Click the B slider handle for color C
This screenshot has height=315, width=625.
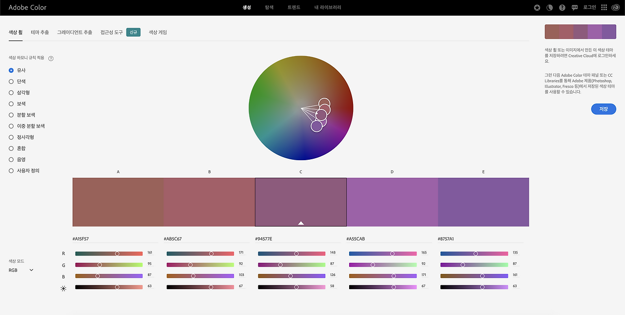coord(291,276)
